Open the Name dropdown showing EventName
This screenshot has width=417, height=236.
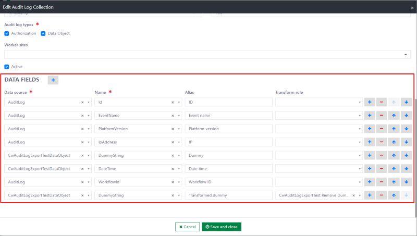(x=179, y=116)
